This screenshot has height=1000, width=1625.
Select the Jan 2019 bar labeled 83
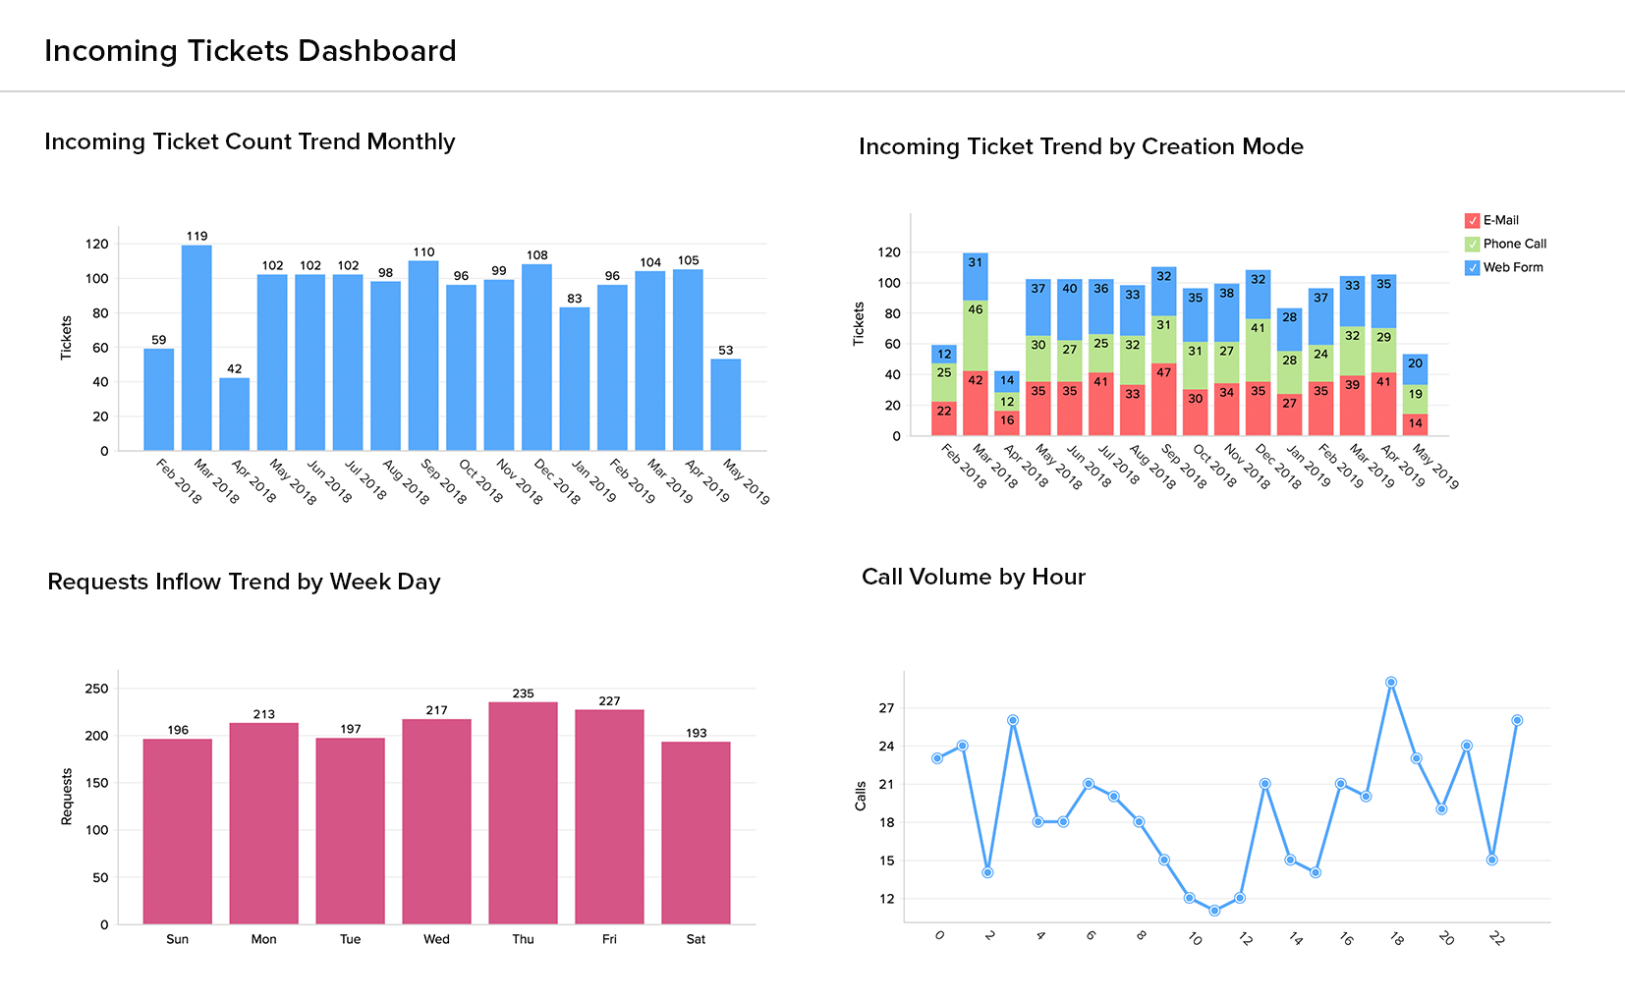(575, 379)
